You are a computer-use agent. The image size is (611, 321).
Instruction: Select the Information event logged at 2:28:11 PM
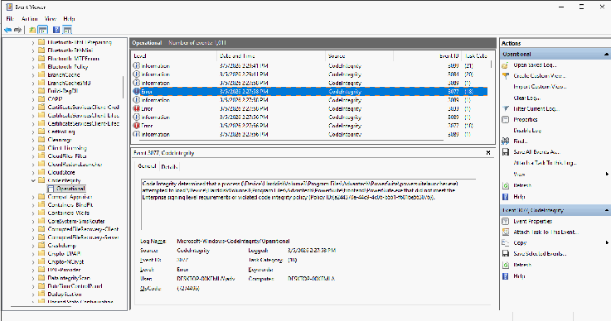(x=310, y=74)
